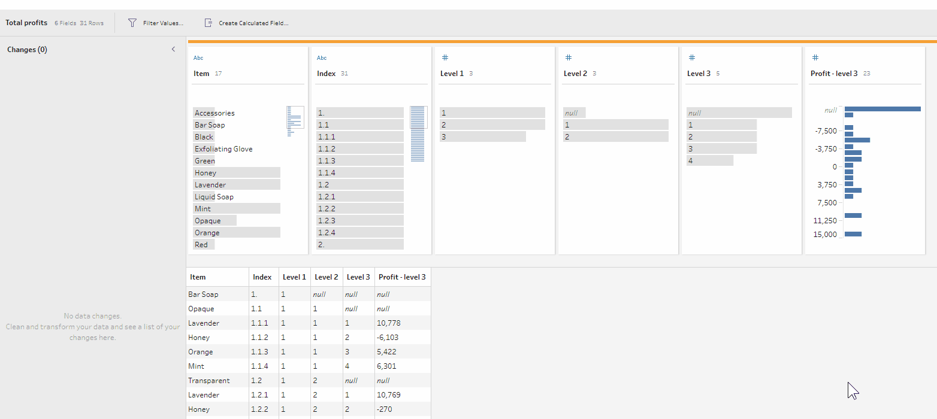Select the 6,301 profit cell
The height and width of the screenshot is (419, 937).
[x=403, y=366]
